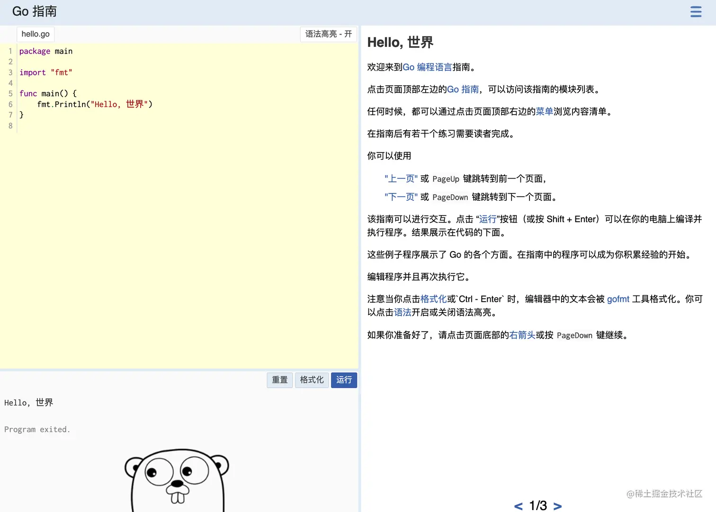Click the Gopher mascot image
Image resolution: width=716 pixels, height=512 pixels.
(x=177, y=480)
